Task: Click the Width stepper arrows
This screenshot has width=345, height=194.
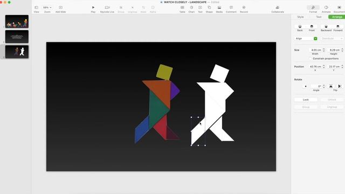Action: point(323,50)
